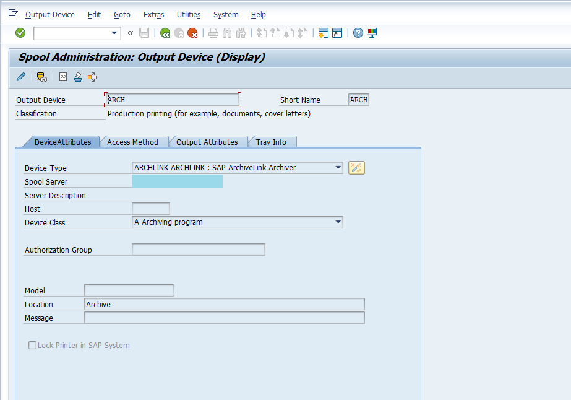Click the device type wizard wand button
The width and height of the screenshot is (571, 400).
click(356, 168)
